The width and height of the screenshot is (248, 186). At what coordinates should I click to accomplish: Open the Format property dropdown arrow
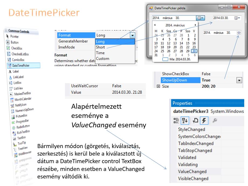133,35
